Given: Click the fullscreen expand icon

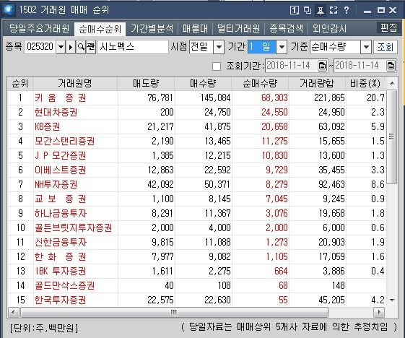Looking at the screenshot, I should [334, 10].
